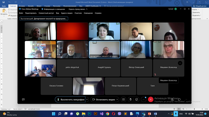
Task: Mute microphone with Выключить микрофон button
Action: click(x=70, y=99)
